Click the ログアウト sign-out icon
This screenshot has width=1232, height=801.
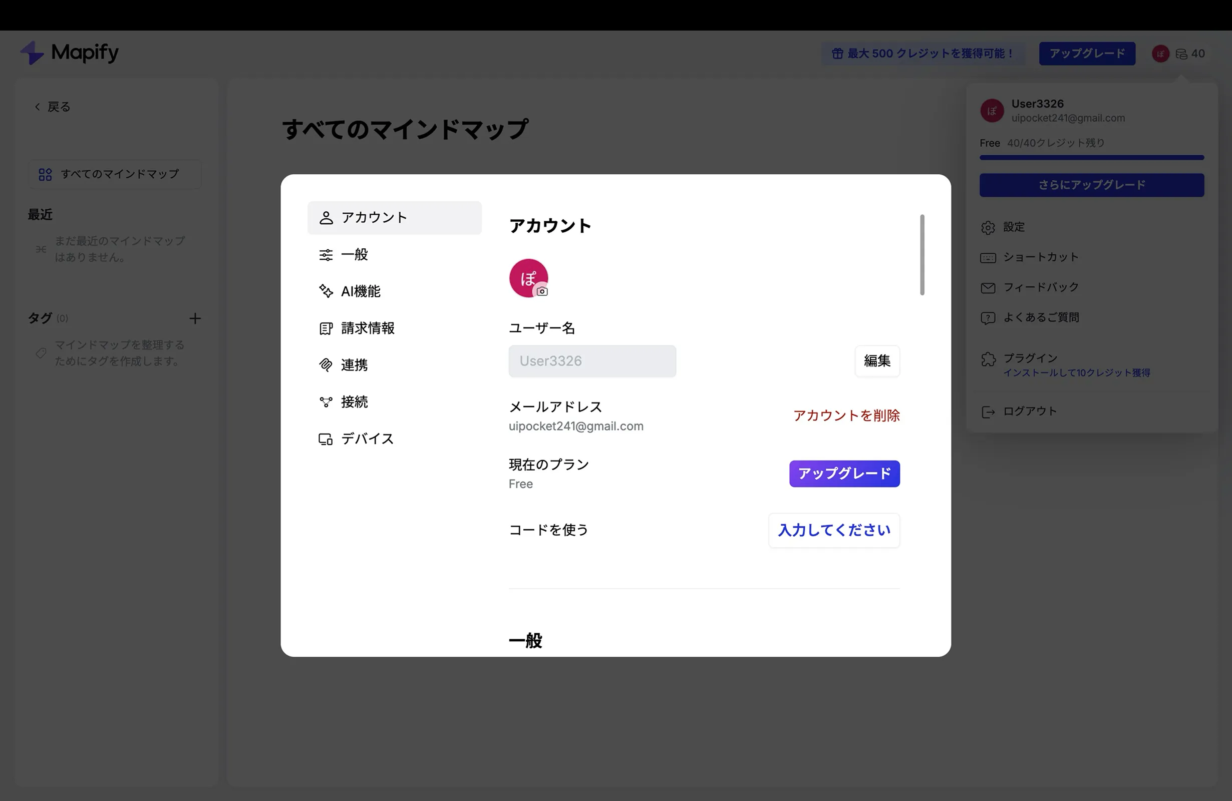coord(988,412)
